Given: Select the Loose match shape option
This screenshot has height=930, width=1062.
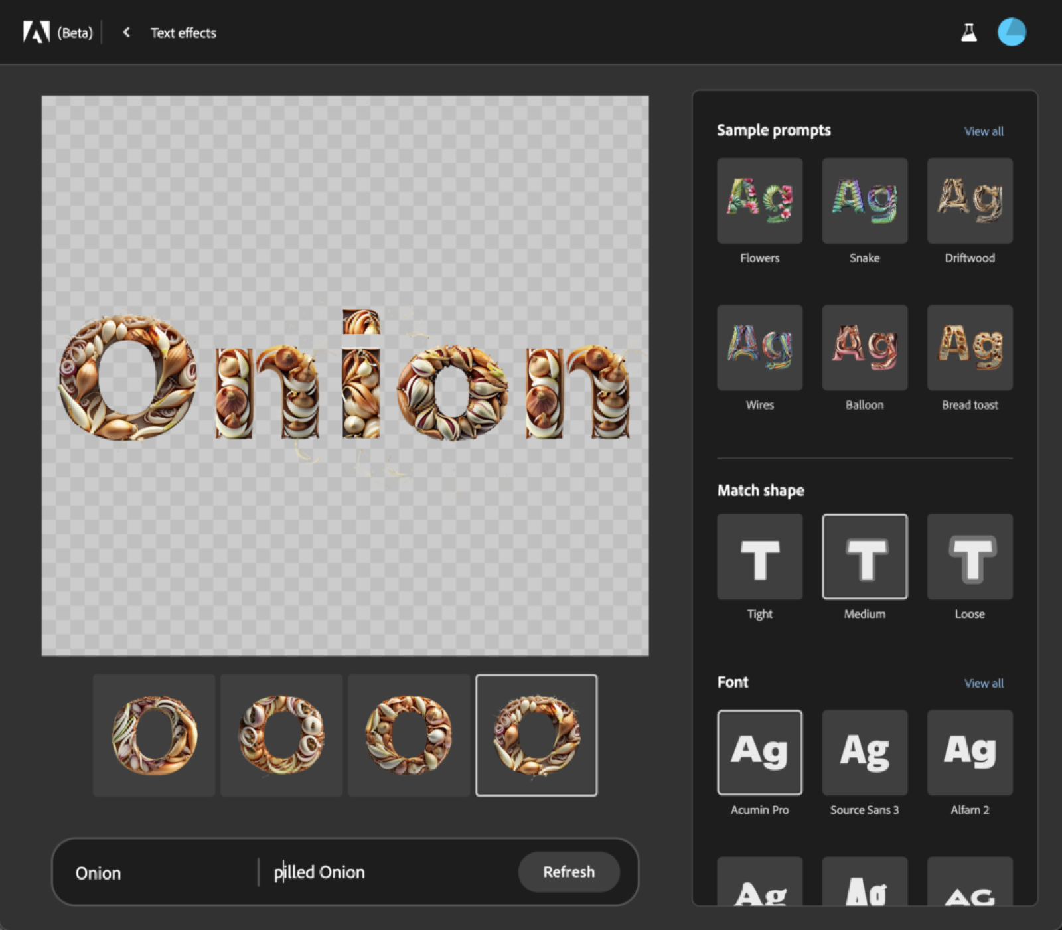Looking at the screenshot, I should (x=970, y=556).
